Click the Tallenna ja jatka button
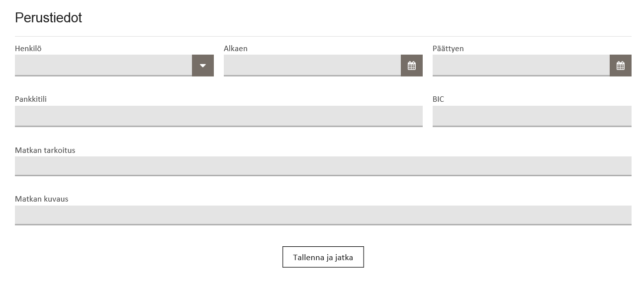 [x=323, y=257]
